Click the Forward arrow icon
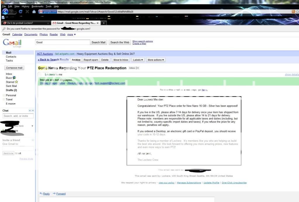This screenshot has width=299, height=202. pyautogui.click(x=54, y=194)
